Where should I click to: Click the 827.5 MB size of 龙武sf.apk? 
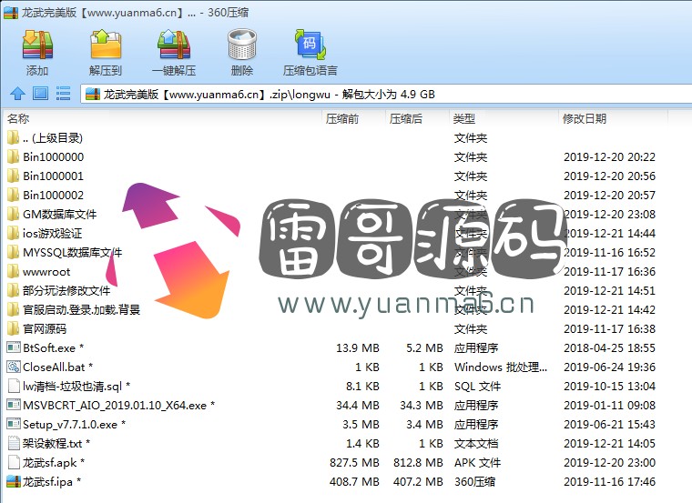pyautogui.click(x=354, y=463)
